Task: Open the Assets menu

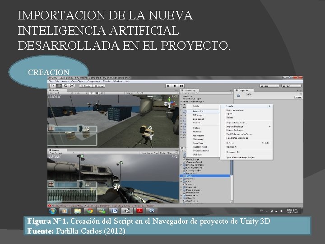Action: tap(65, 81)
